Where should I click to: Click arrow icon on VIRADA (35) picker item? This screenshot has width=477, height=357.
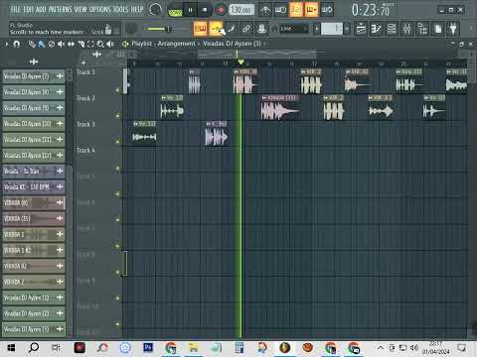coord(60,218)
